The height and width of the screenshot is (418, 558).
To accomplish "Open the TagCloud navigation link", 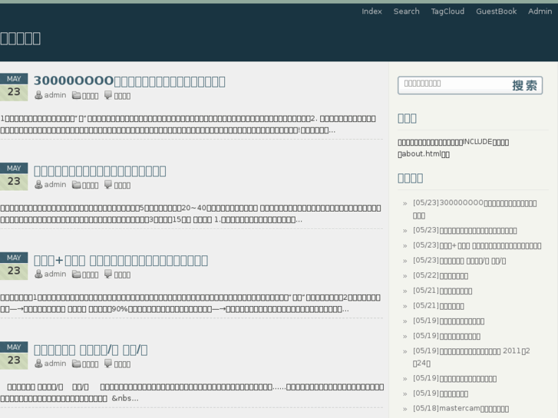I will pos(447,12).
